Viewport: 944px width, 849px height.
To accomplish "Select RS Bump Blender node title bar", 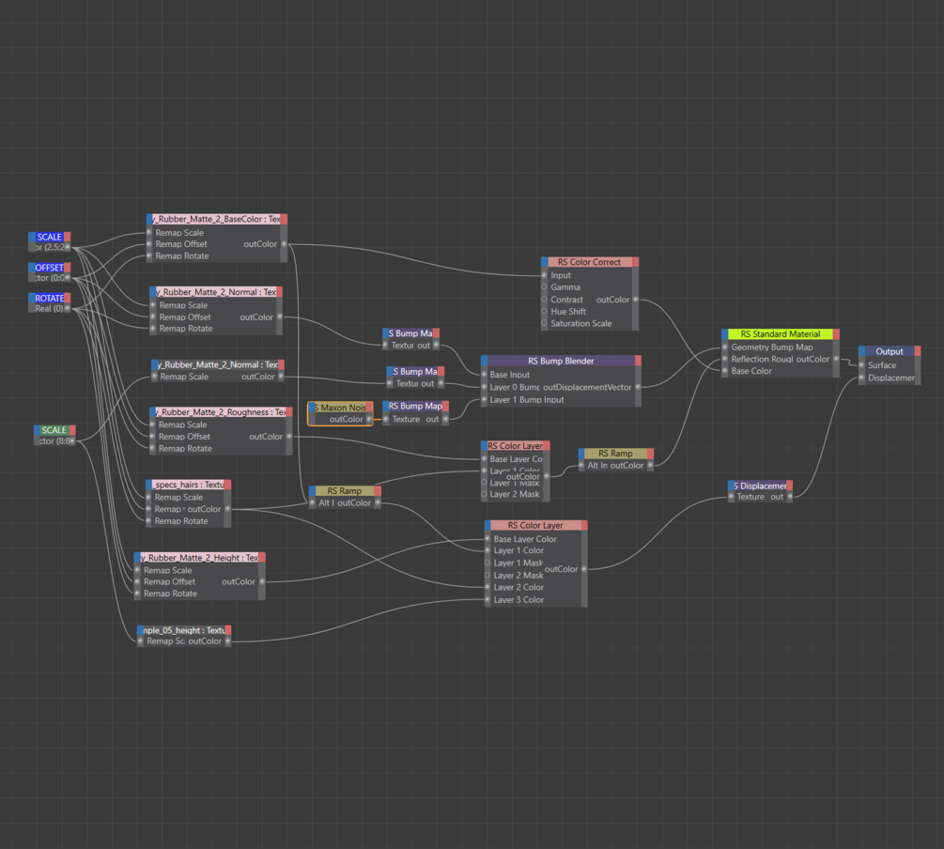I will tap(561, 362).
